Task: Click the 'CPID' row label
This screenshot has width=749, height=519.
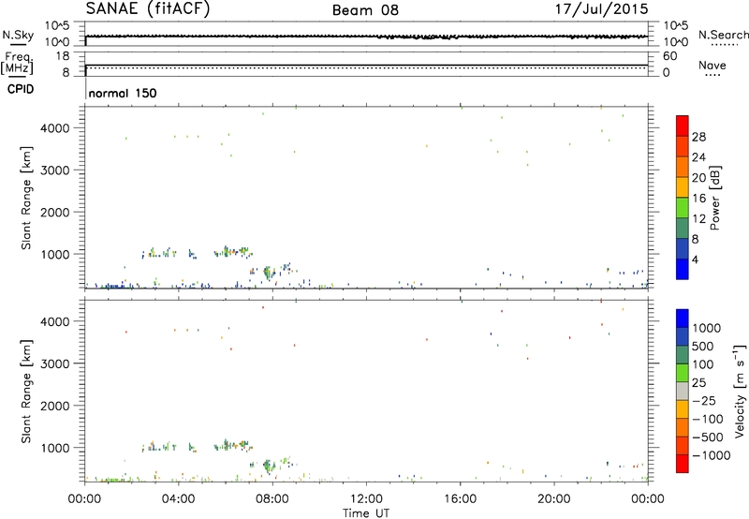Action: pyautogui.click(x=21, y=89)
